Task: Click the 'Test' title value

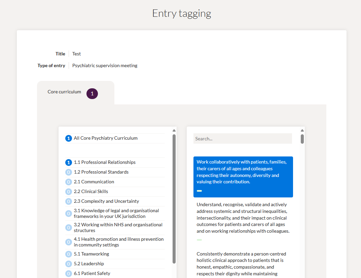Action: [76, 54]
